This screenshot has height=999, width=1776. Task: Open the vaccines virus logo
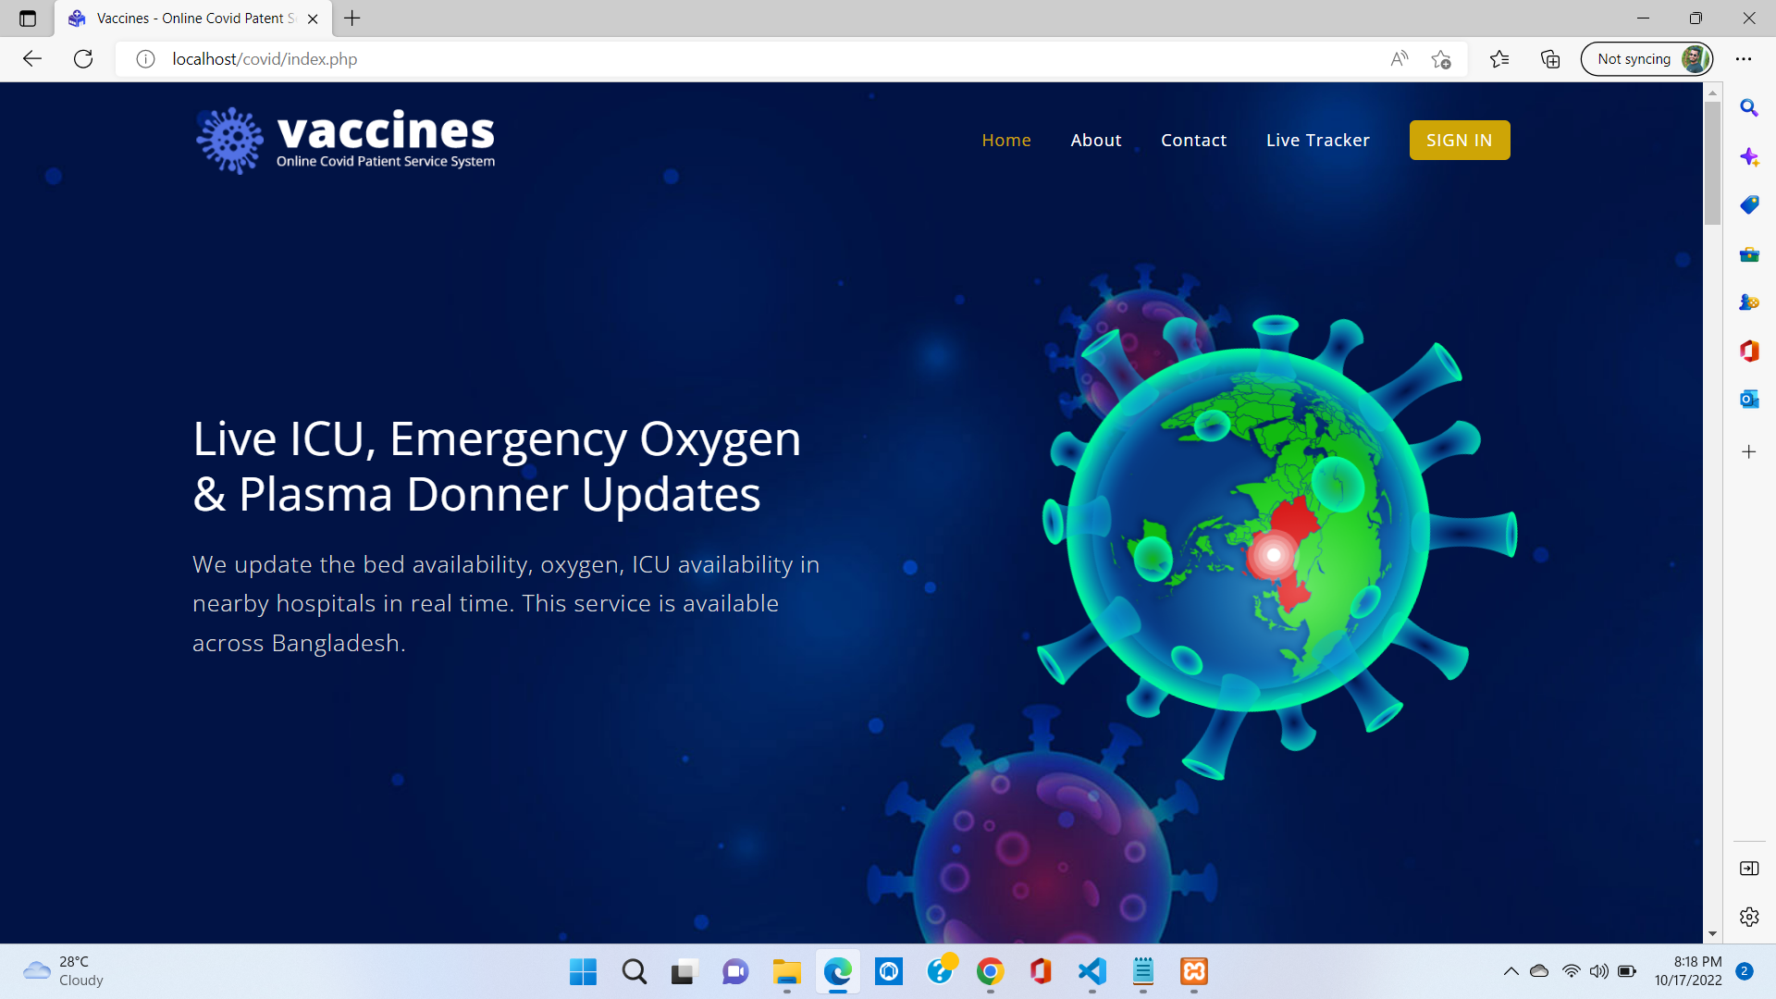point(228,140)
